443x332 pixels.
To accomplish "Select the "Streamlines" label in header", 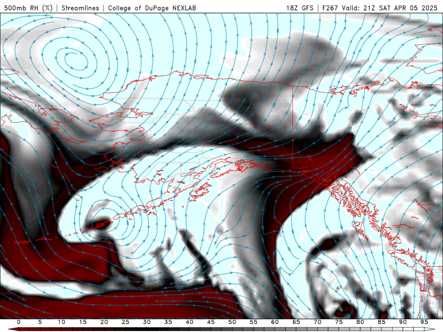I will (80, 8).
